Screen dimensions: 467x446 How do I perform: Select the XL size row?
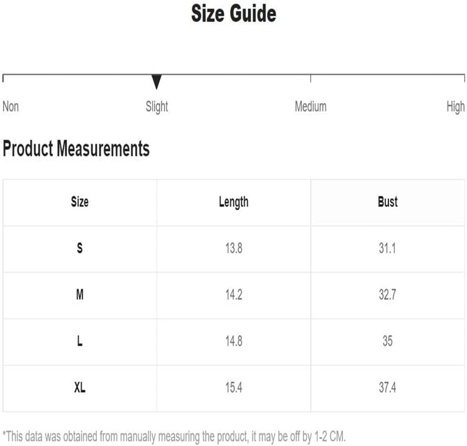click(x=234, y=388)
